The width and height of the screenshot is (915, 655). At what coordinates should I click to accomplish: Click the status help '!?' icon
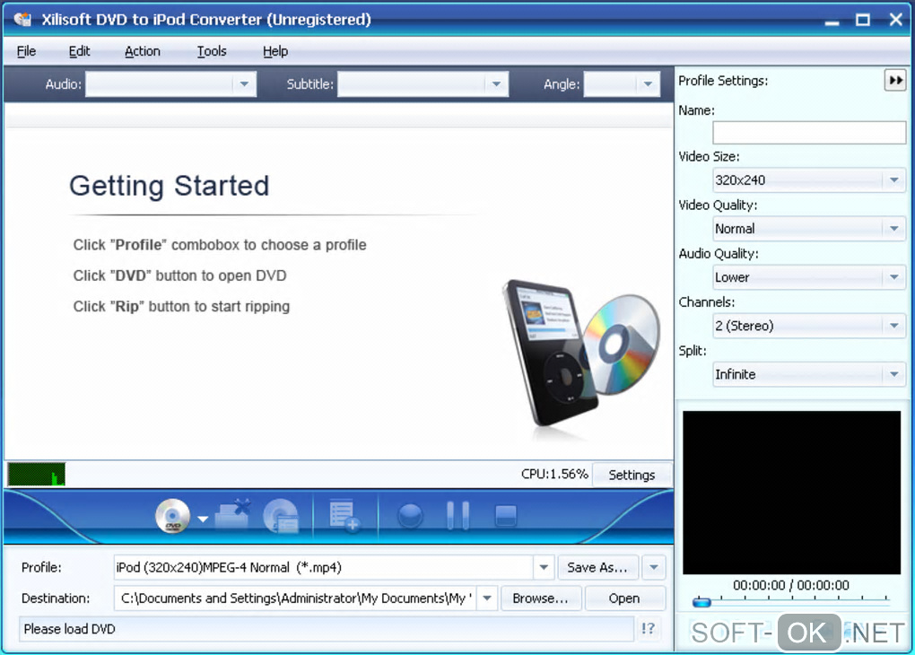649,629
